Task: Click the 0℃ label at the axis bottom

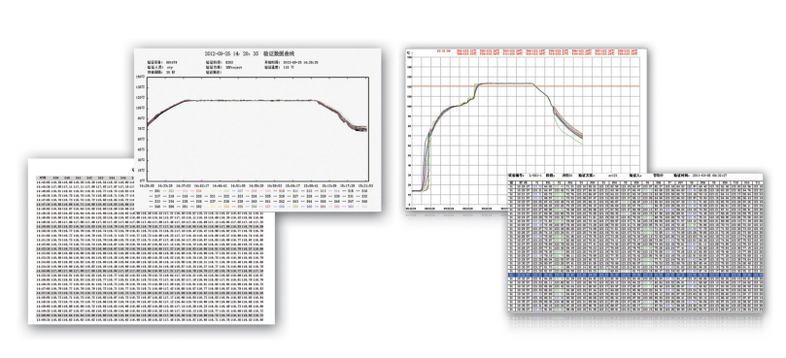Action: pos(143,180)
